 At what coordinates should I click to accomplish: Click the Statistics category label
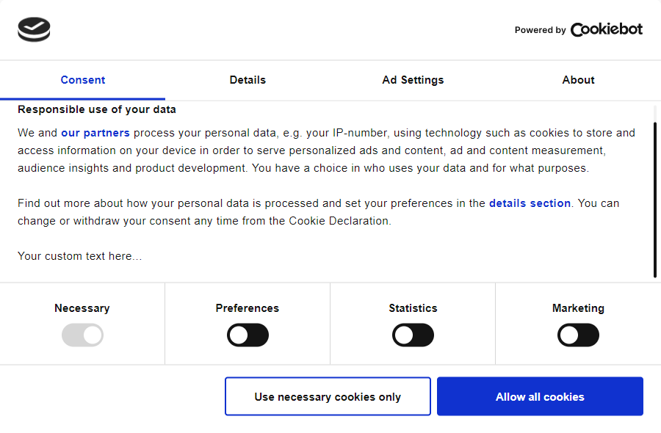tap(413, 308)
